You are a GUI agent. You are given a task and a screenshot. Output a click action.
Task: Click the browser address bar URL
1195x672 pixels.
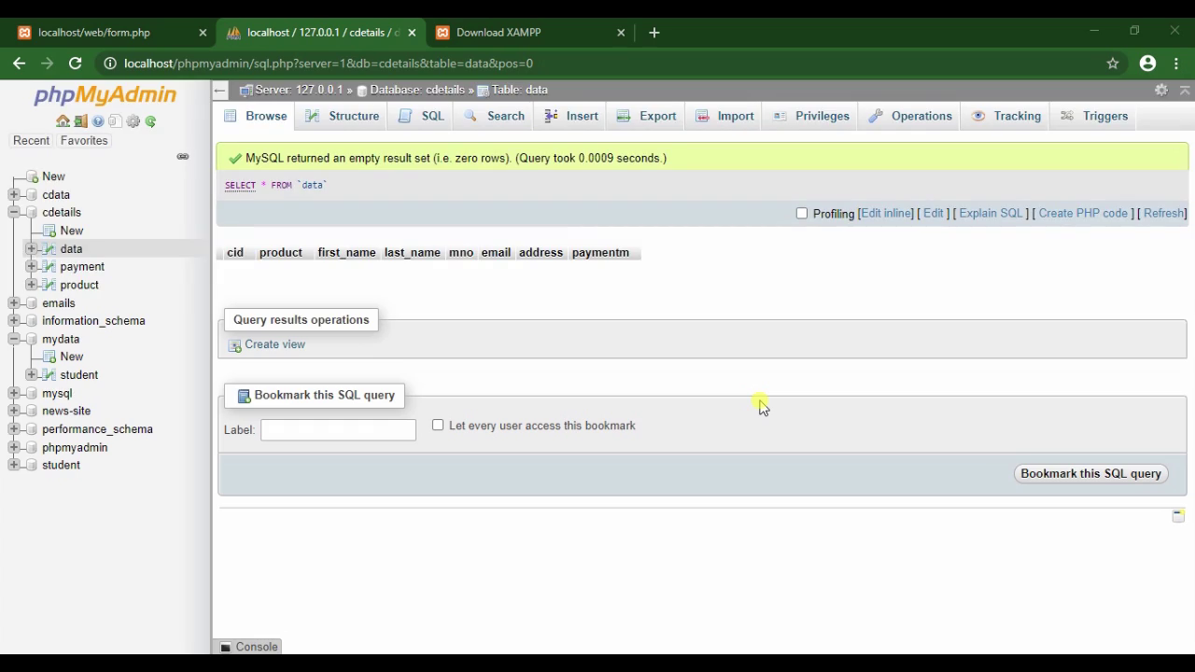click(x=329, y=63)
